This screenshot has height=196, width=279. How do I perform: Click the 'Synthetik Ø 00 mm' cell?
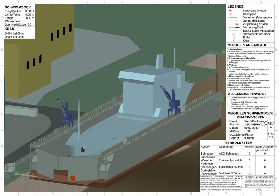[231, 167]
